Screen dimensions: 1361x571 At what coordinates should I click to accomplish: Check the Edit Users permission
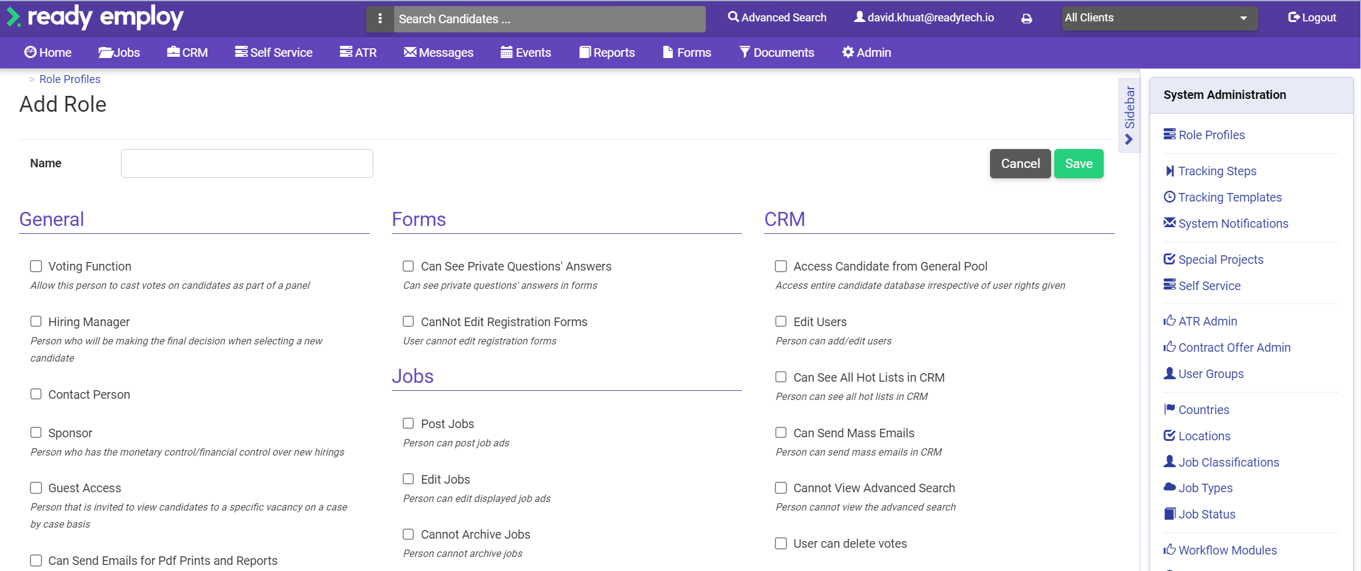[781, 321]
